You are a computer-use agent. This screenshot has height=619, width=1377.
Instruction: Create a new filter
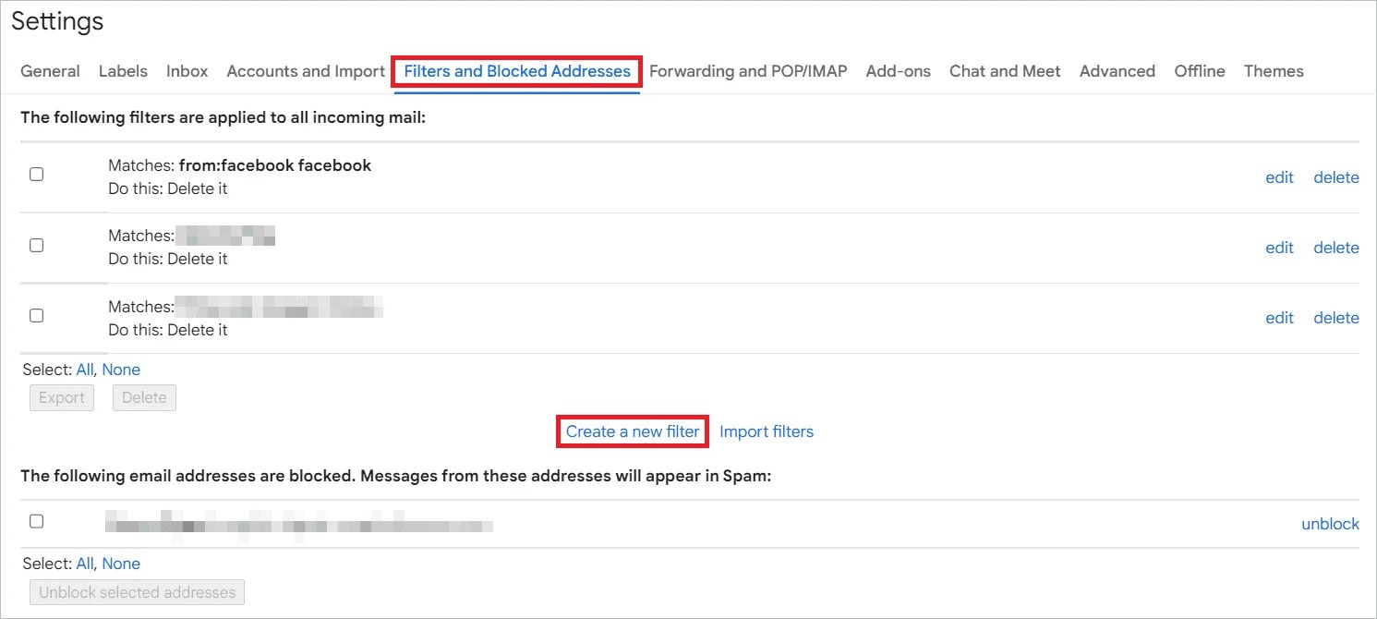coord(632,431)
